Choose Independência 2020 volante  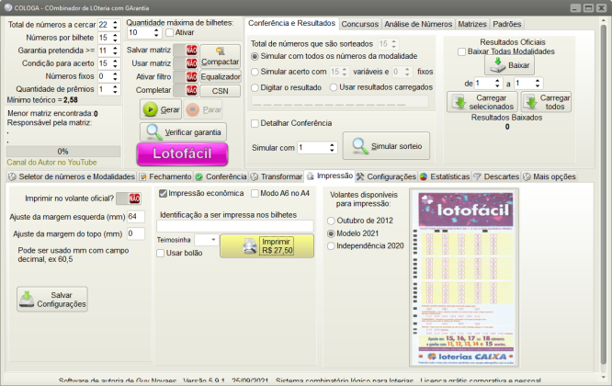(x=331, y=246)
